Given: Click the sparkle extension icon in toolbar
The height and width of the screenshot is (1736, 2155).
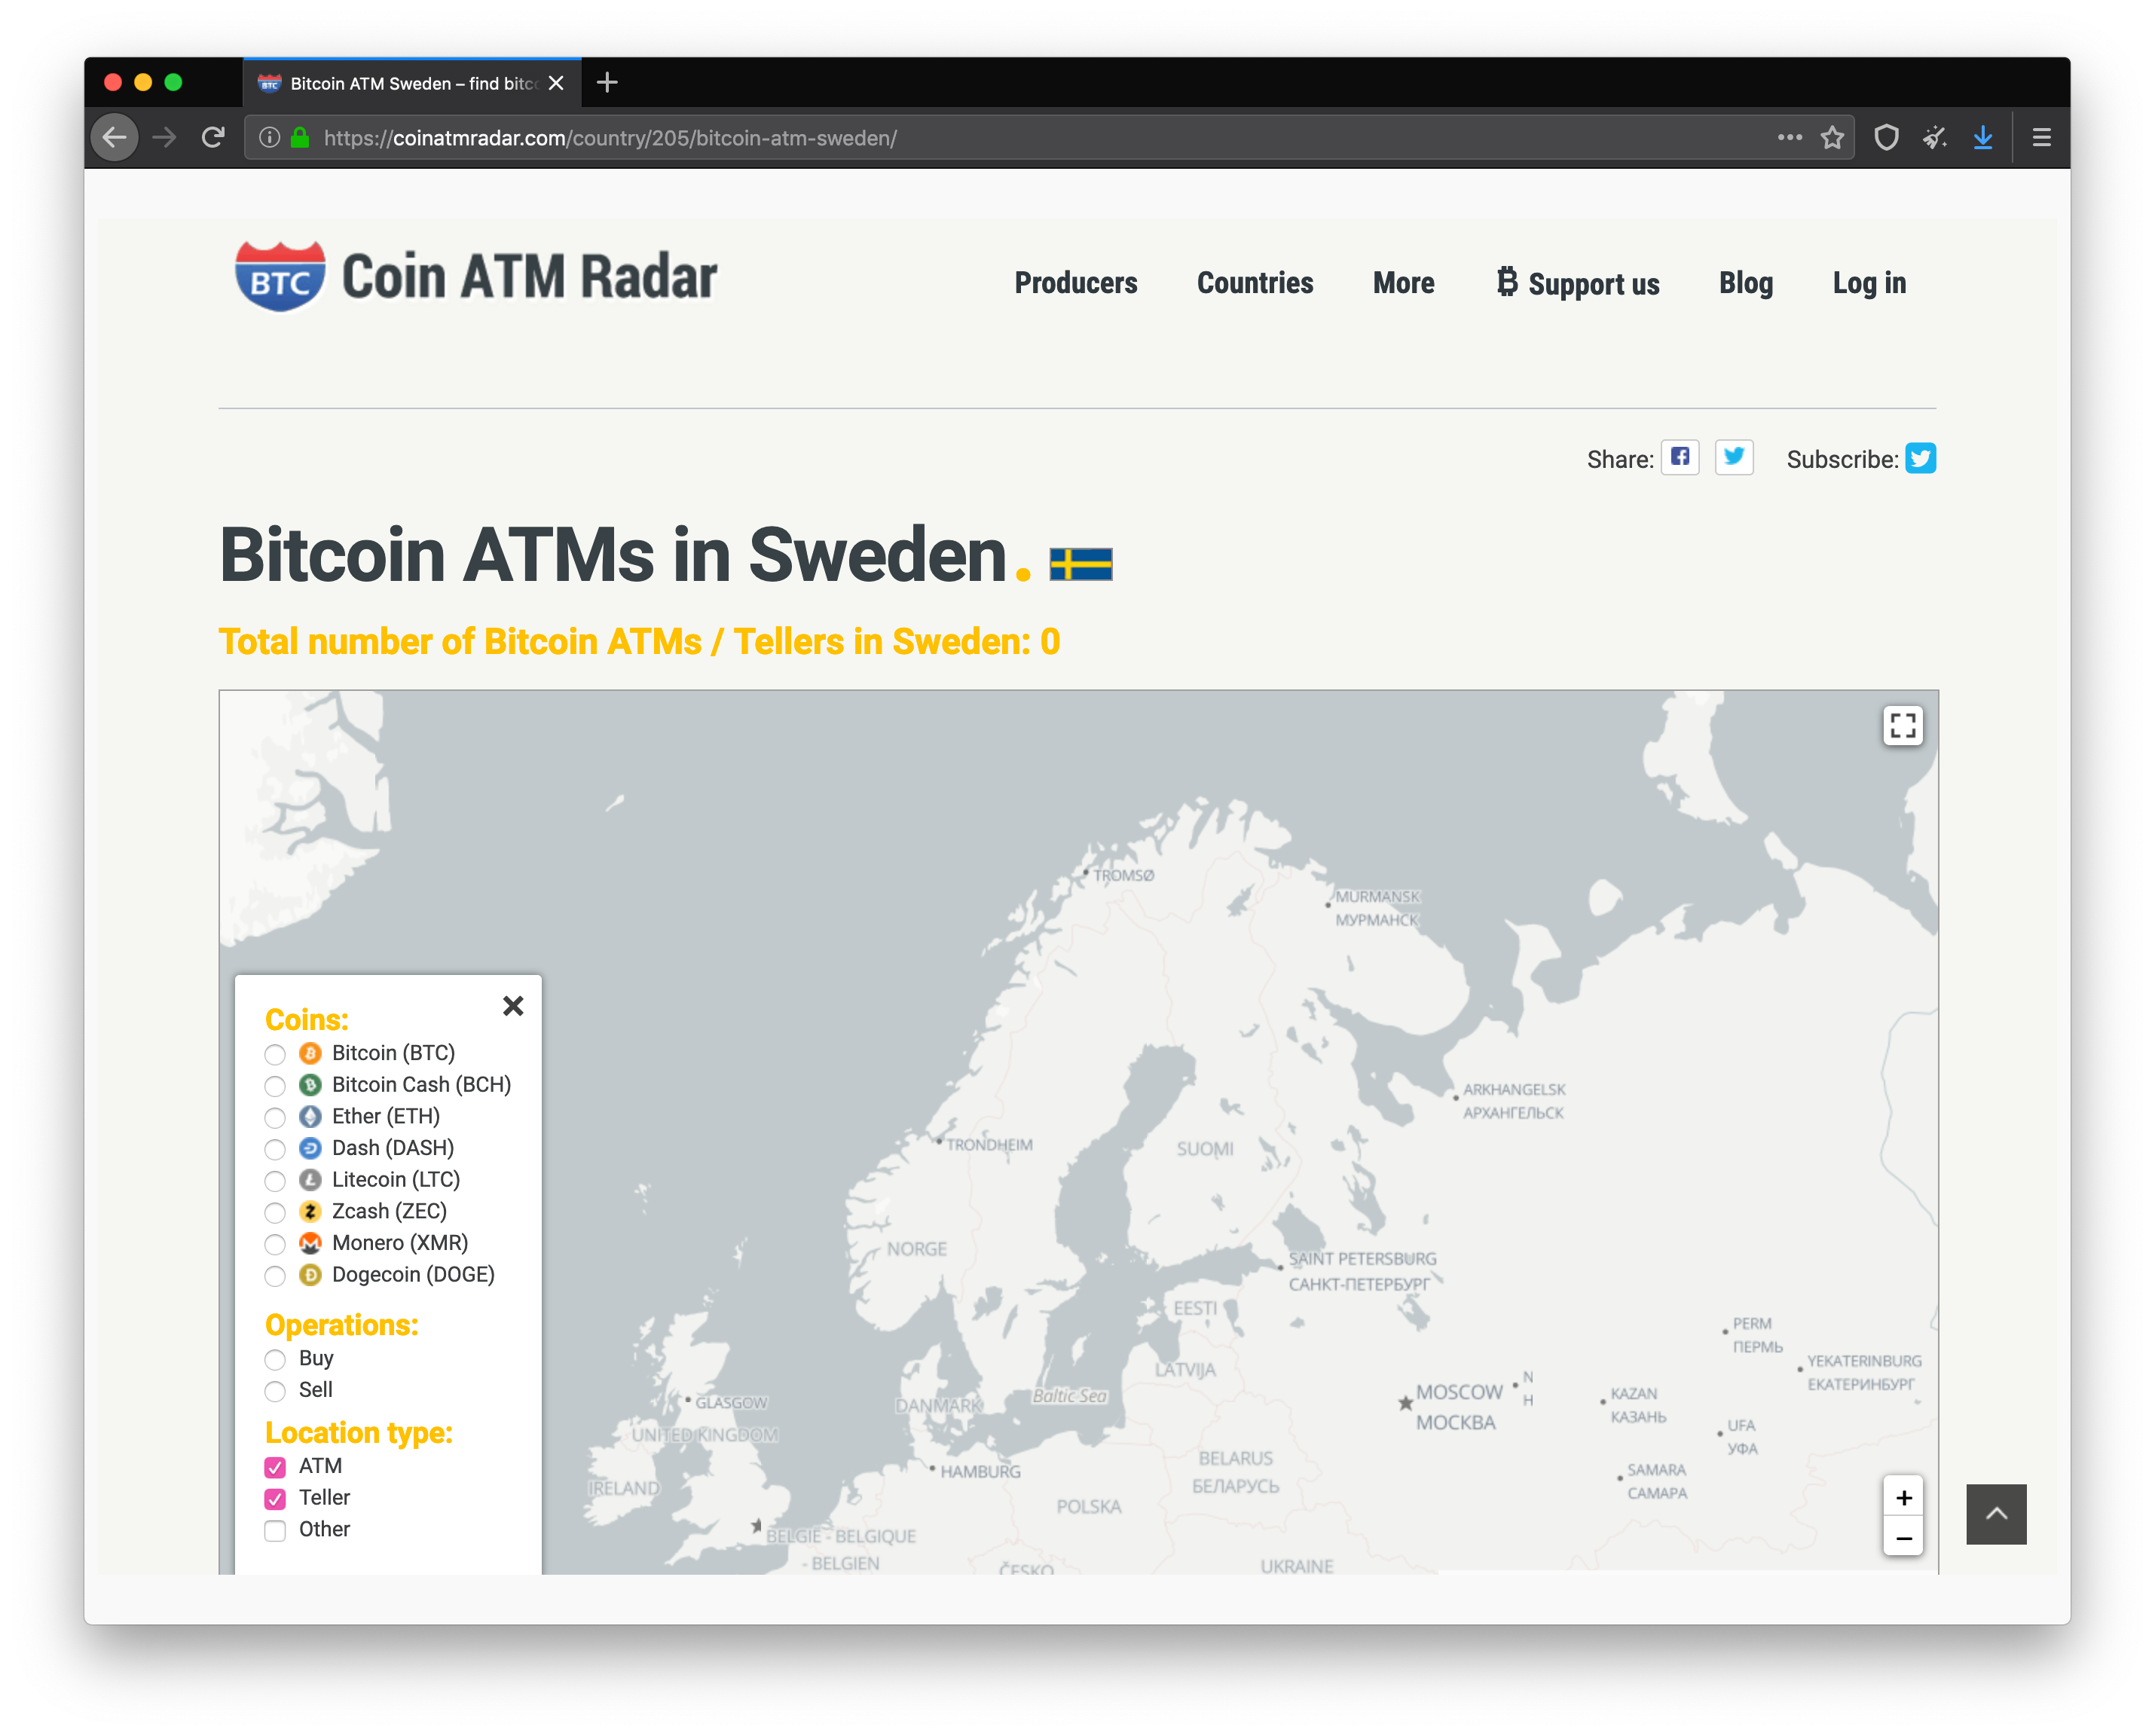Looking at the screenshot, I should click(x=1935, y=137).
